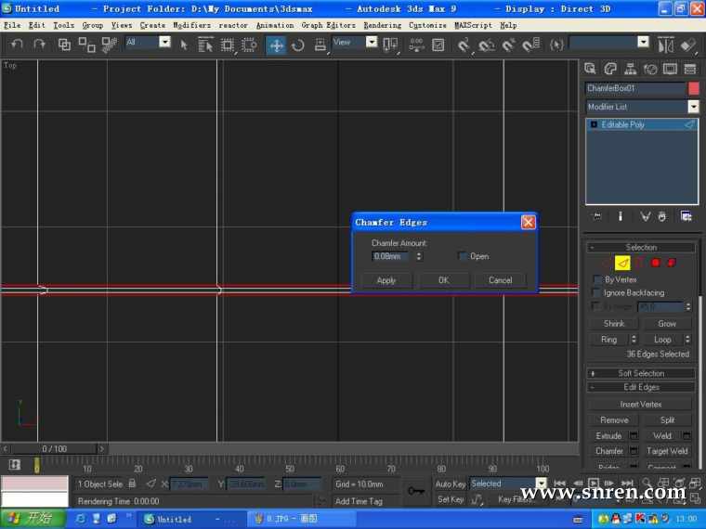This screenshot has height=529, width=706.
Task: Click the Chamfer Amount input field
Action: (x=391, y=256)
